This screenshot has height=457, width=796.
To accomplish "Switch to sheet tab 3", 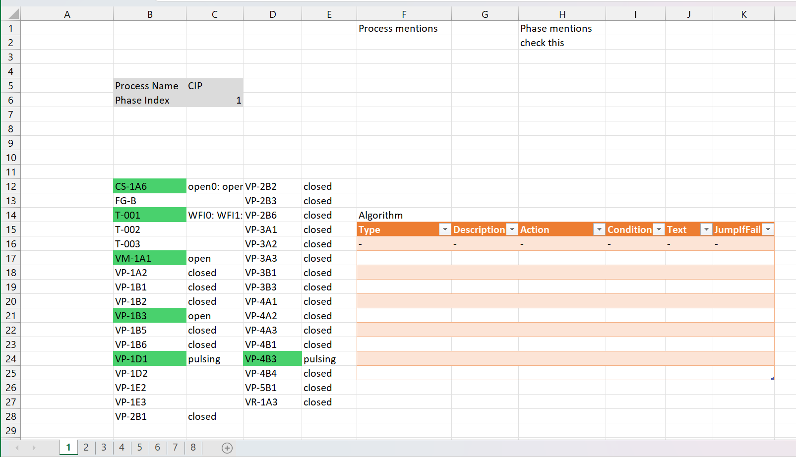I will (x=104, y=448).
